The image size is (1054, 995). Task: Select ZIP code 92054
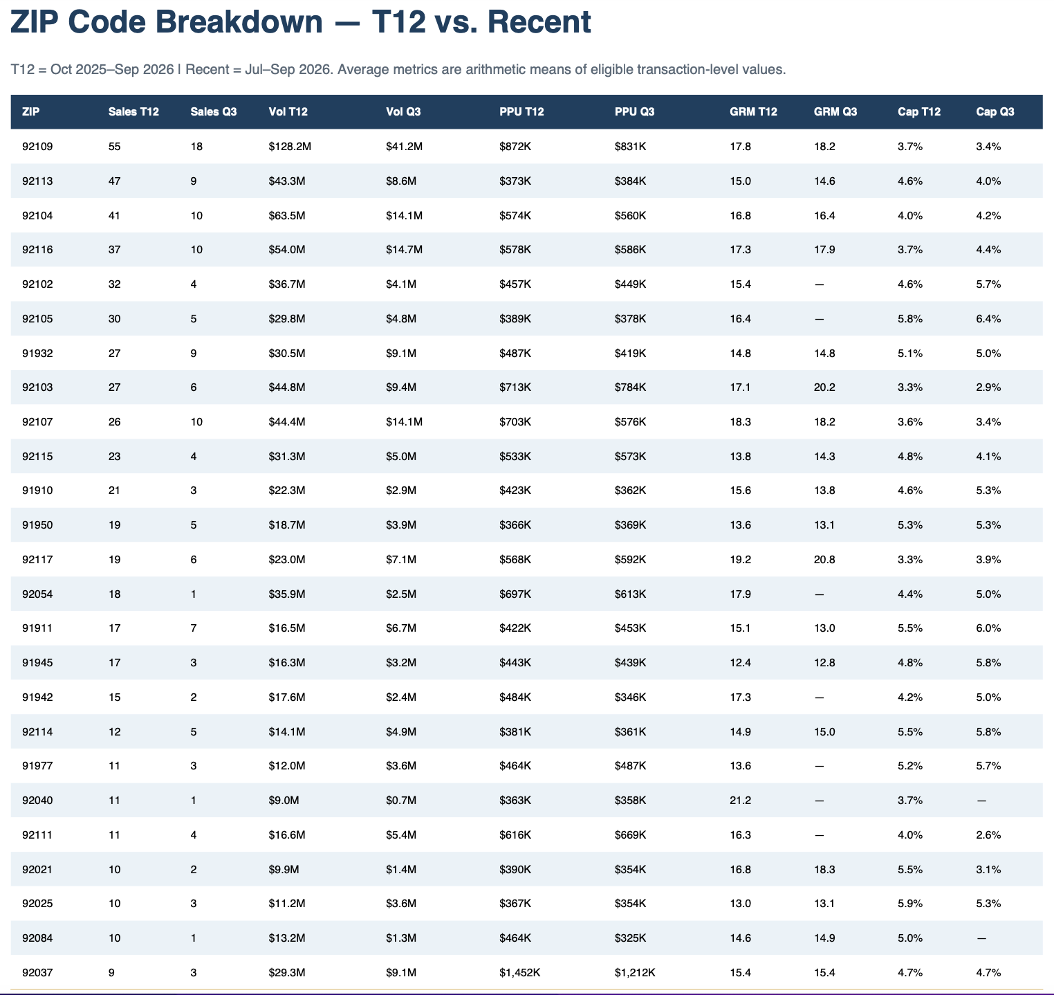pyautogui.click(x=37, y=594)
